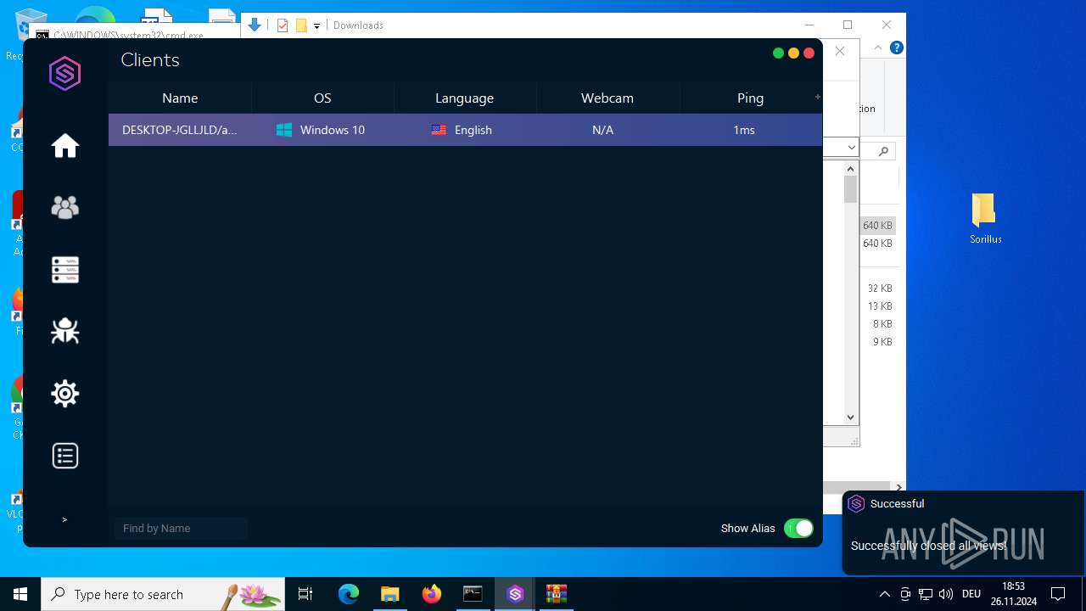Click Explorer scrollbar down arrow
This screenshot has height=611, width=1086.
point(851,417)
